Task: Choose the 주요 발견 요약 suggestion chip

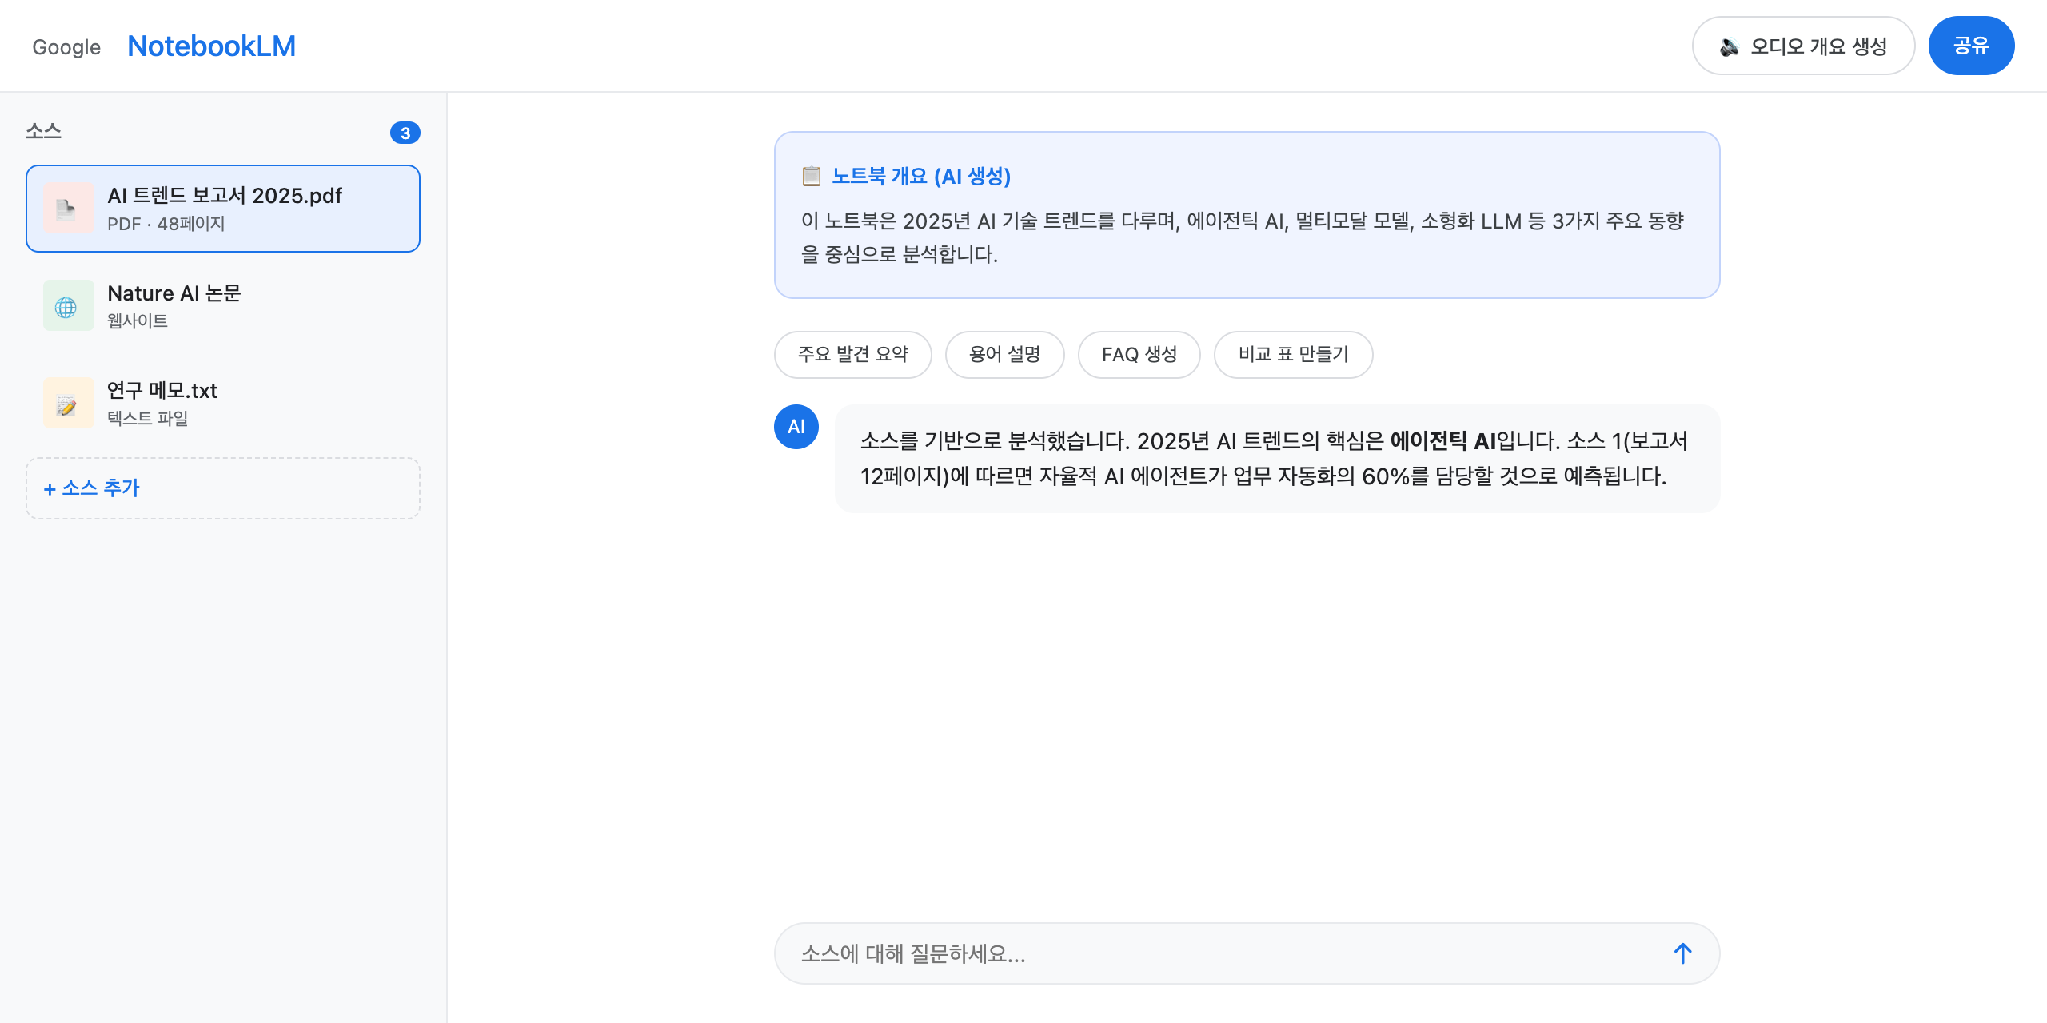Action: (853, 354)
